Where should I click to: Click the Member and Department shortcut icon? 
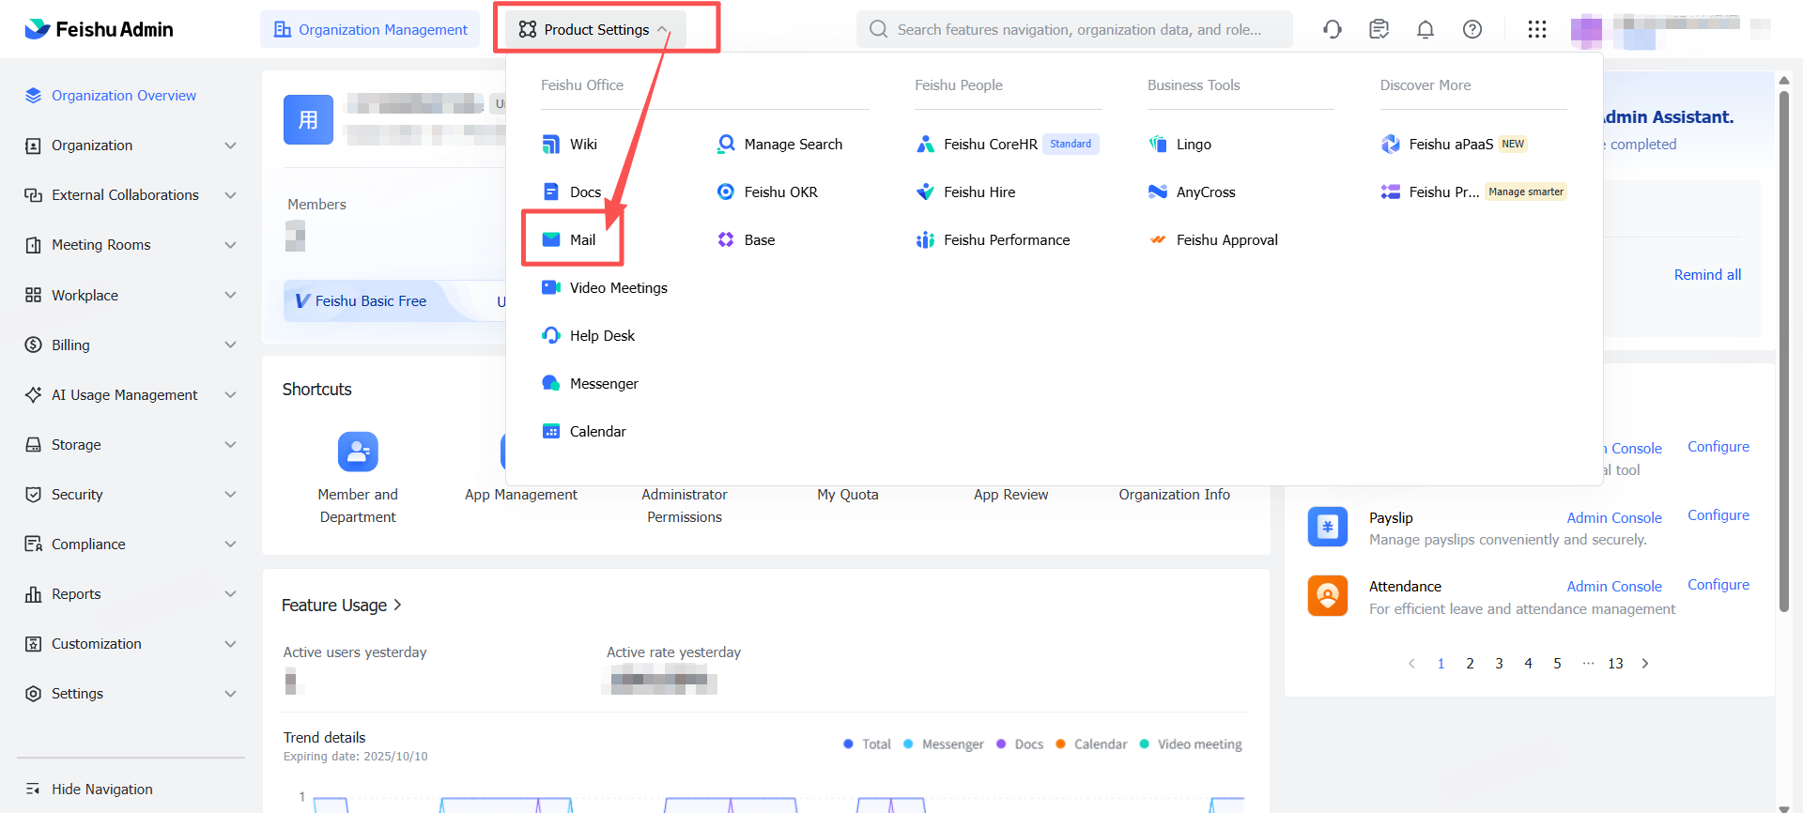pos(358,452)
